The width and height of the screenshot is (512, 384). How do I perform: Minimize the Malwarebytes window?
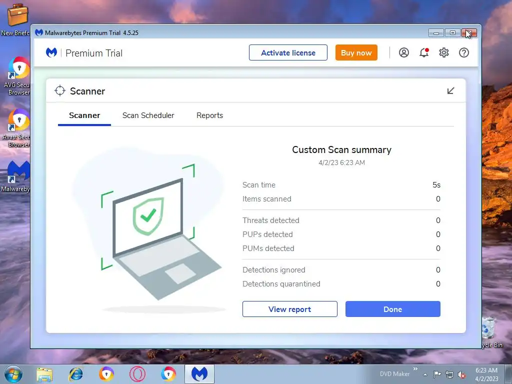pyautogui.click(x=436, y=33)
